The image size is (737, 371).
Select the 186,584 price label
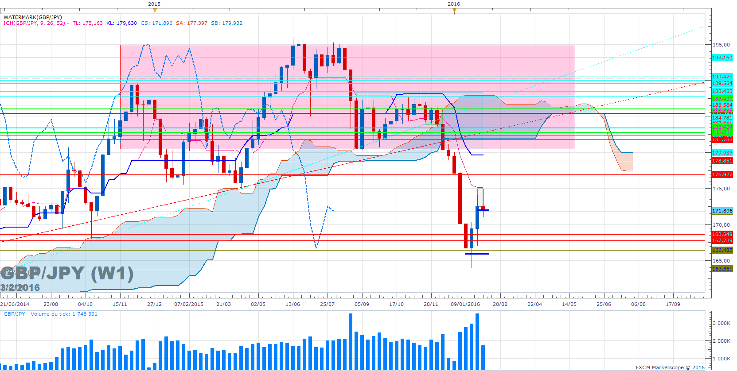point(722,105)
